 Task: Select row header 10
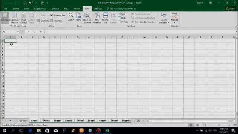coord(3,72)
